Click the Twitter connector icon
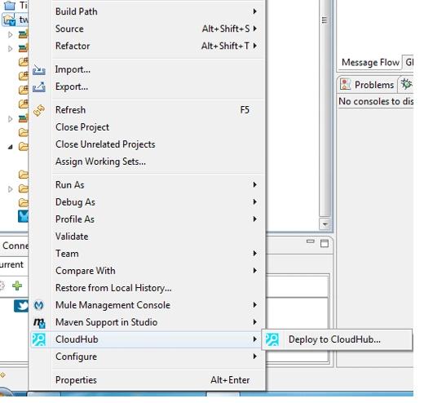Viewport: 424px width, 403px height. 21,306
